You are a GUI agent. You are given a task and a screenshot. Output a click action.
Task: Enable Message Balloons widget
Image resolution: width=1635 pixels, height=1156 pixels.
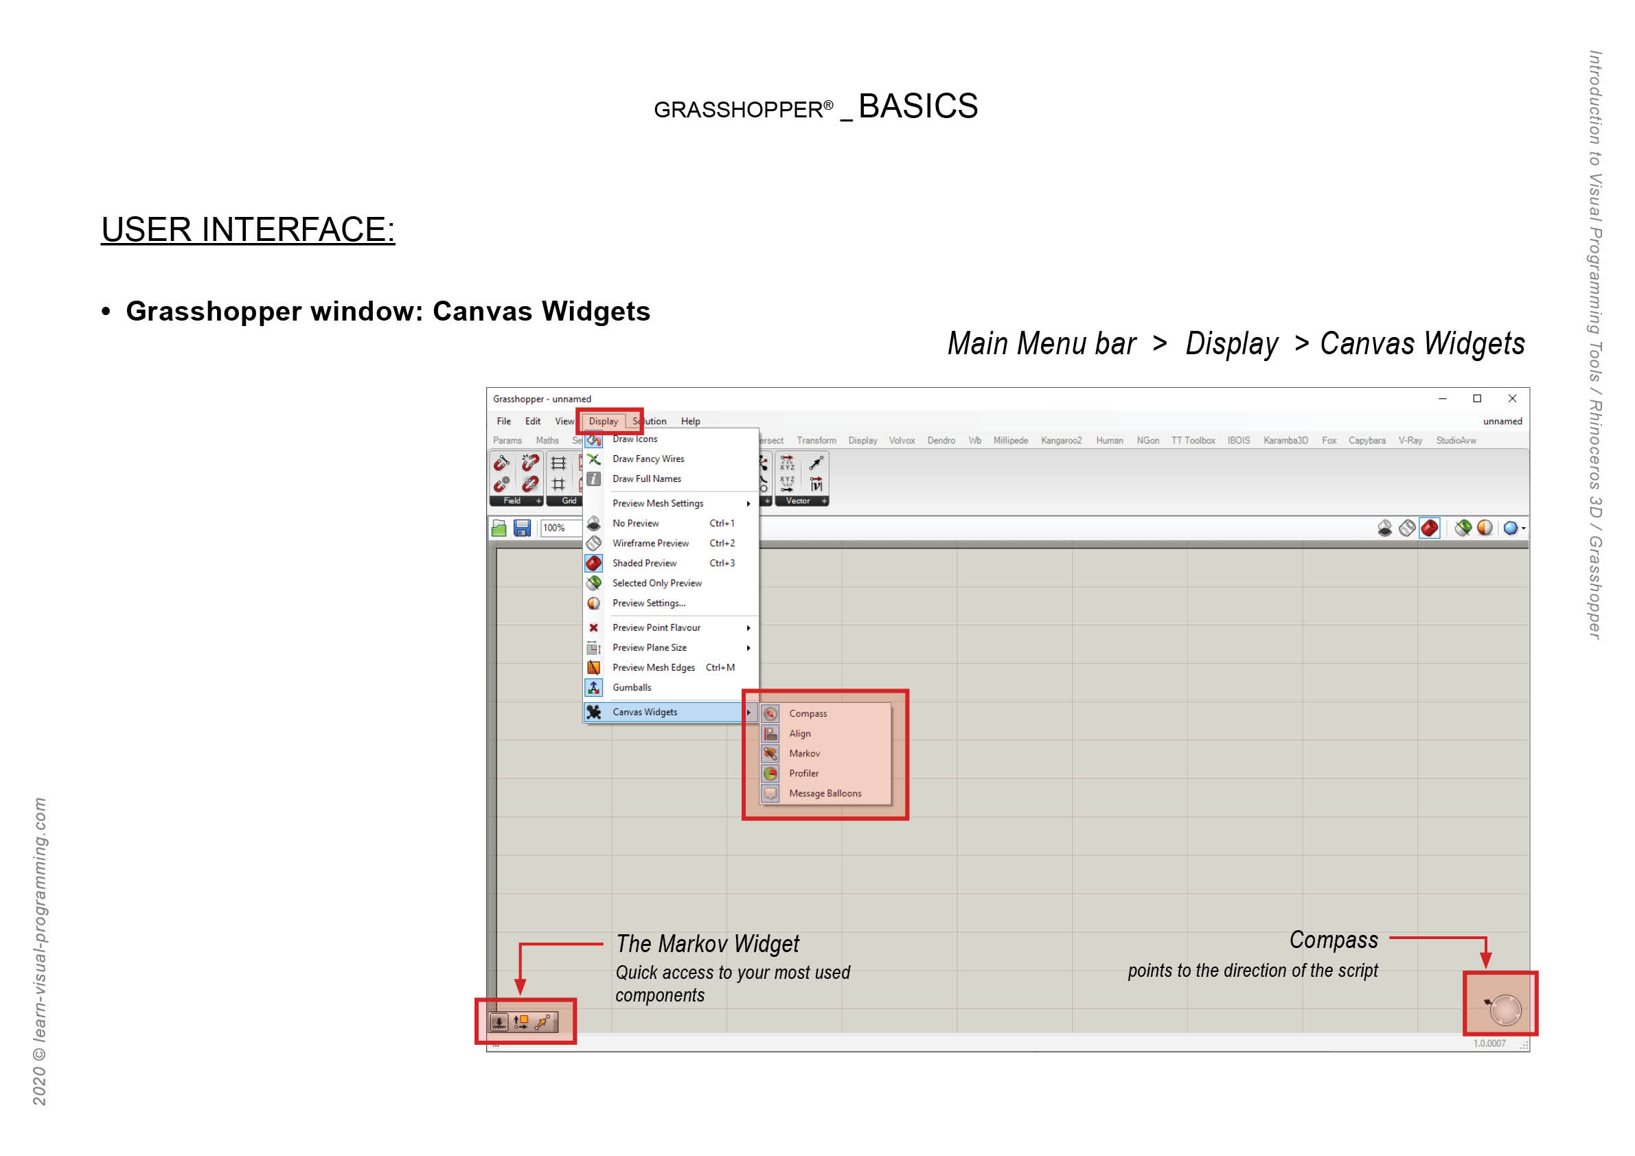(x=825, y=793)
